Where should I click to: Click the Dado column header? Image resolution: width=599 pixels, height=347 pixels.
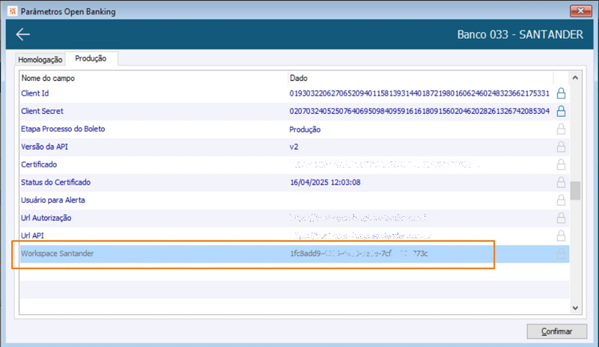[298, 79]
